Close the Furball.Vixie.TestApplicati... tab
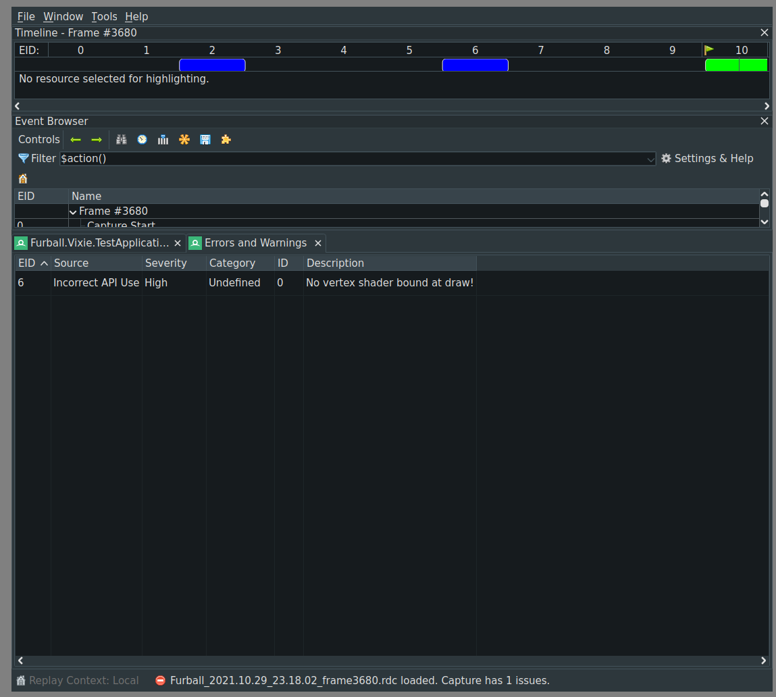This screenshot has height=697, width=776. [x=178, y=243]
